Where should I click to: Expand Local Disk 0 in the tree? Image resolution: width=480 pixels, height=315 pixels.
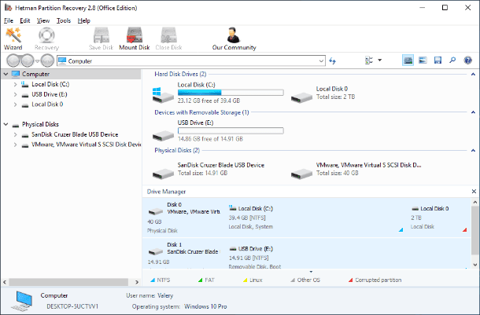(15, 104)
